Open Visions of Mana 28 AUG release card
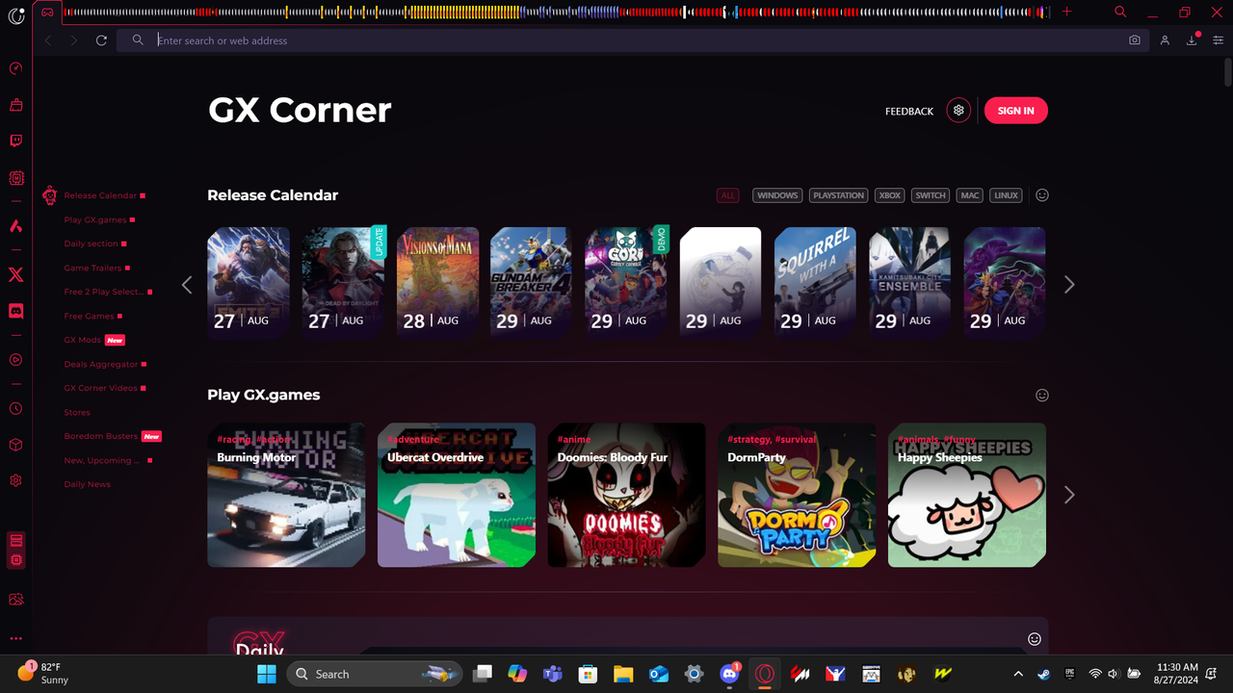This screenshot has width=1233, height=693. pyautogui.click(x=438, y=282)
